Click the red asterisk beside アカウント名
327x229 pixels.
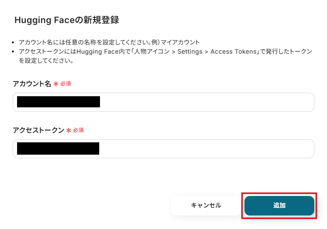point(56,84)
